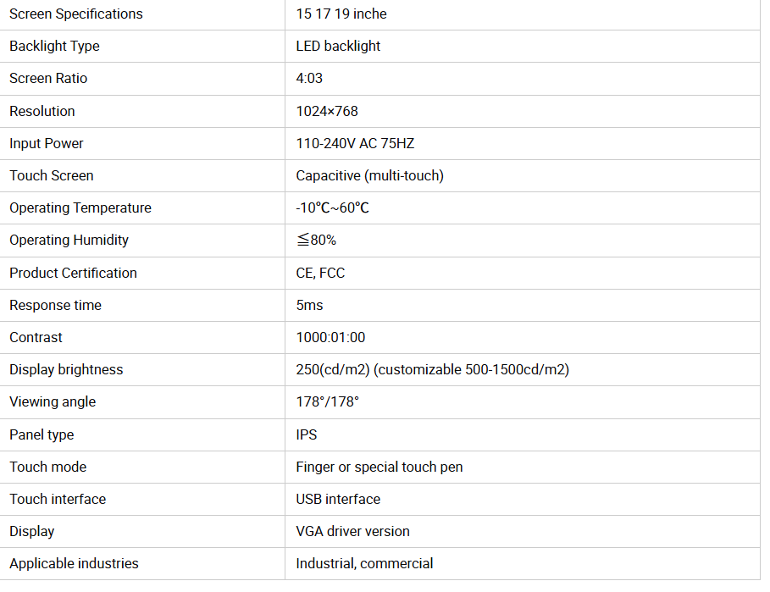Click the Display brightness value text
Image resolution: width=770 pixels, height=592 pixels.
[x=432, y=369]
